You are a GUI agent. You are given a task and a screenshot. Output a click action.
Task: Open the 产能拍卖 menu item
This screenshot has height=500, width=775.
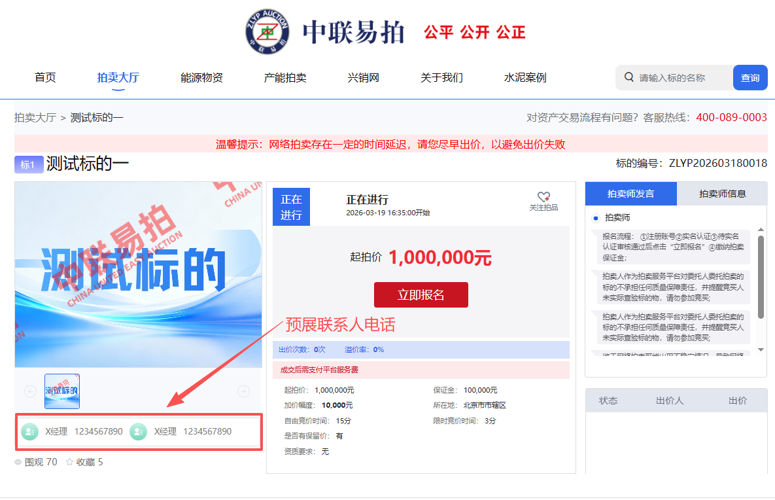285,78
